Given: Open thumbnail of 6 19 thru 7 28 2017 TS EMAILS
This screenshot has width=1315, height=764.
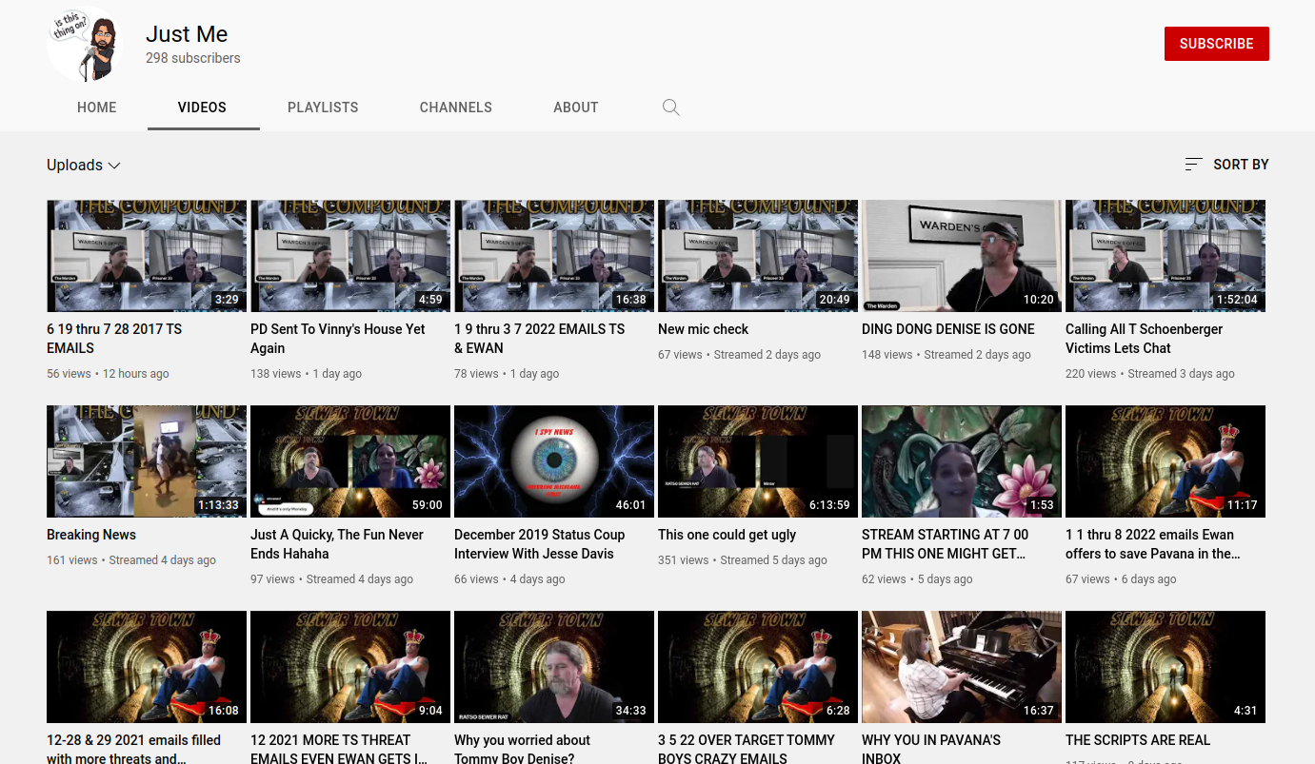Looking at the screenshot, I should click(147, 256).
